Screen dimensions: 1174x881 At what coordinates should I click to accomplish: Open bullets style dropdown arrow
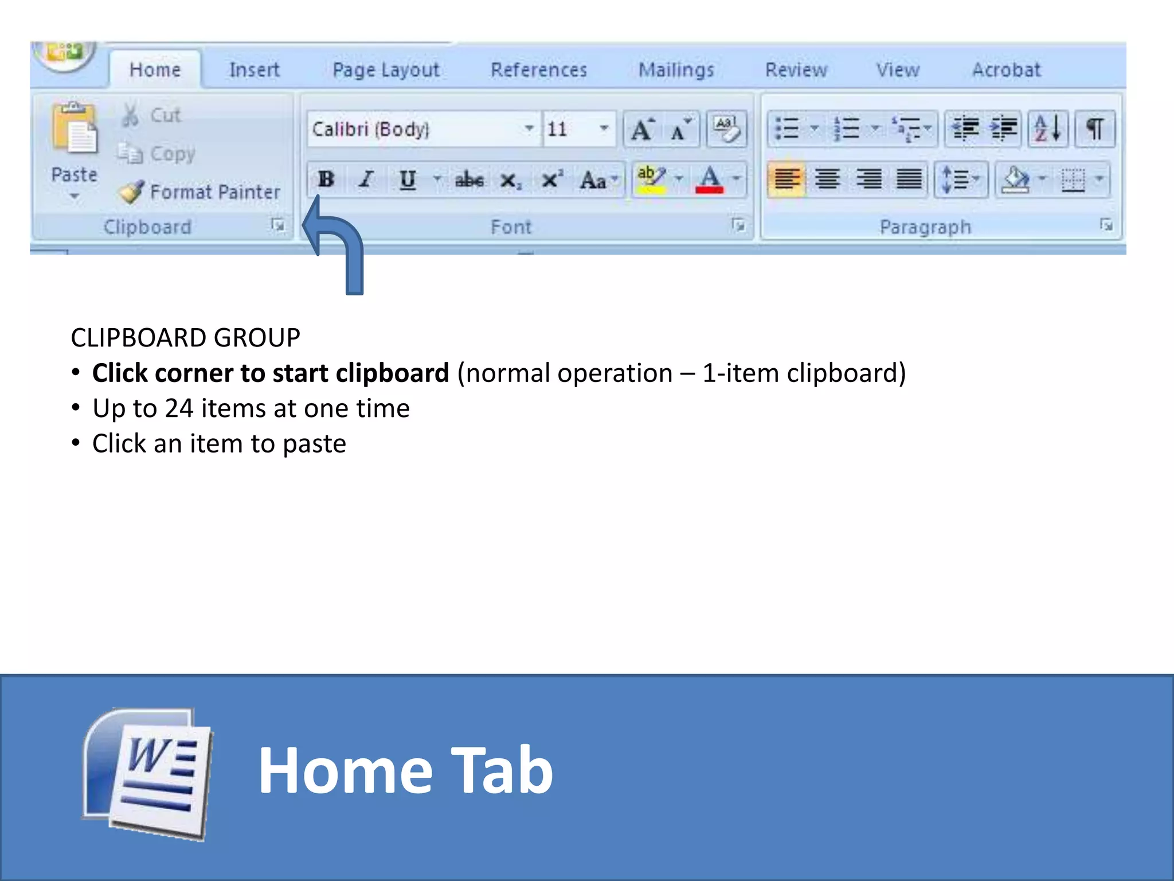[x=814, y=127]
